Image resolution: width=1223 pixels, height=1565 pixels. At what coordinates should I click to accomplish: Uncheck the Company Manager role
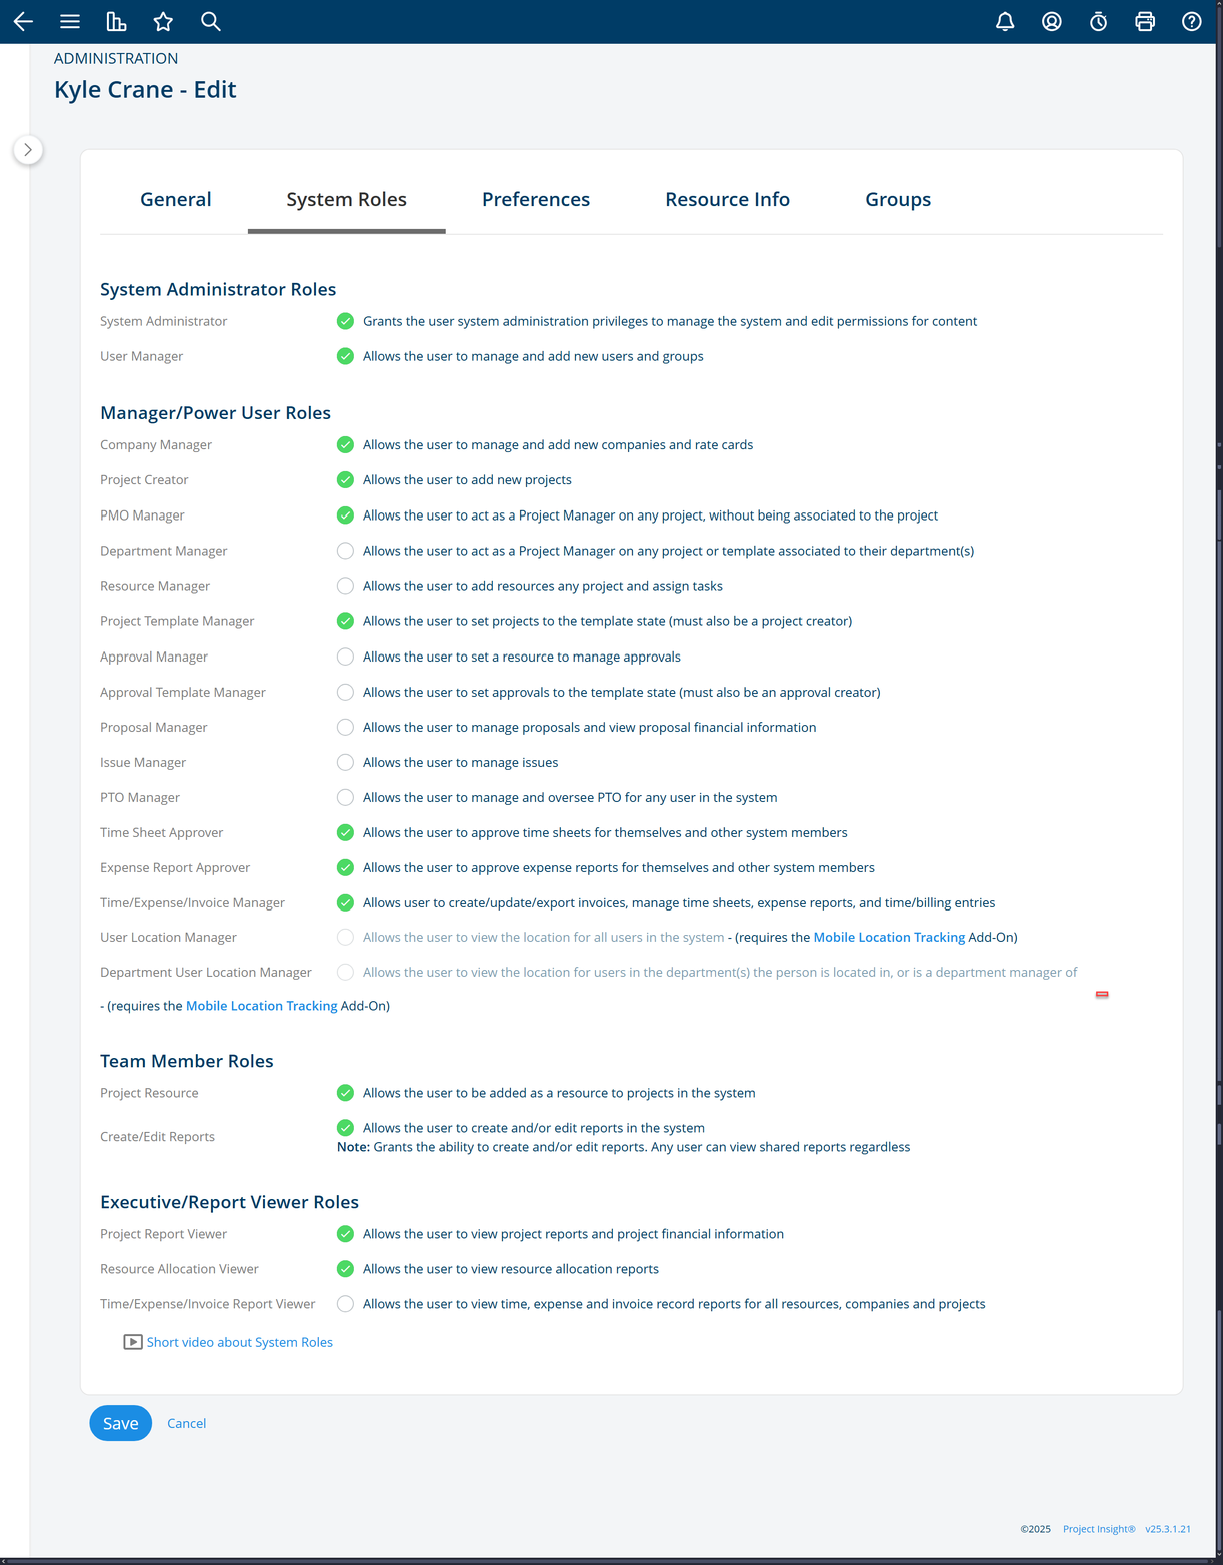[345, 444]
